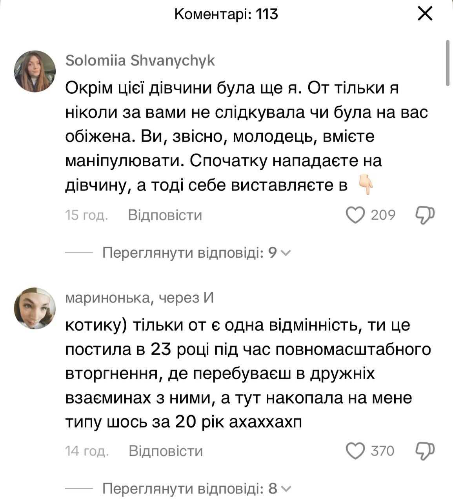Open мариноњка's avatar
453x502 pixels.
(x=35, y=308)
